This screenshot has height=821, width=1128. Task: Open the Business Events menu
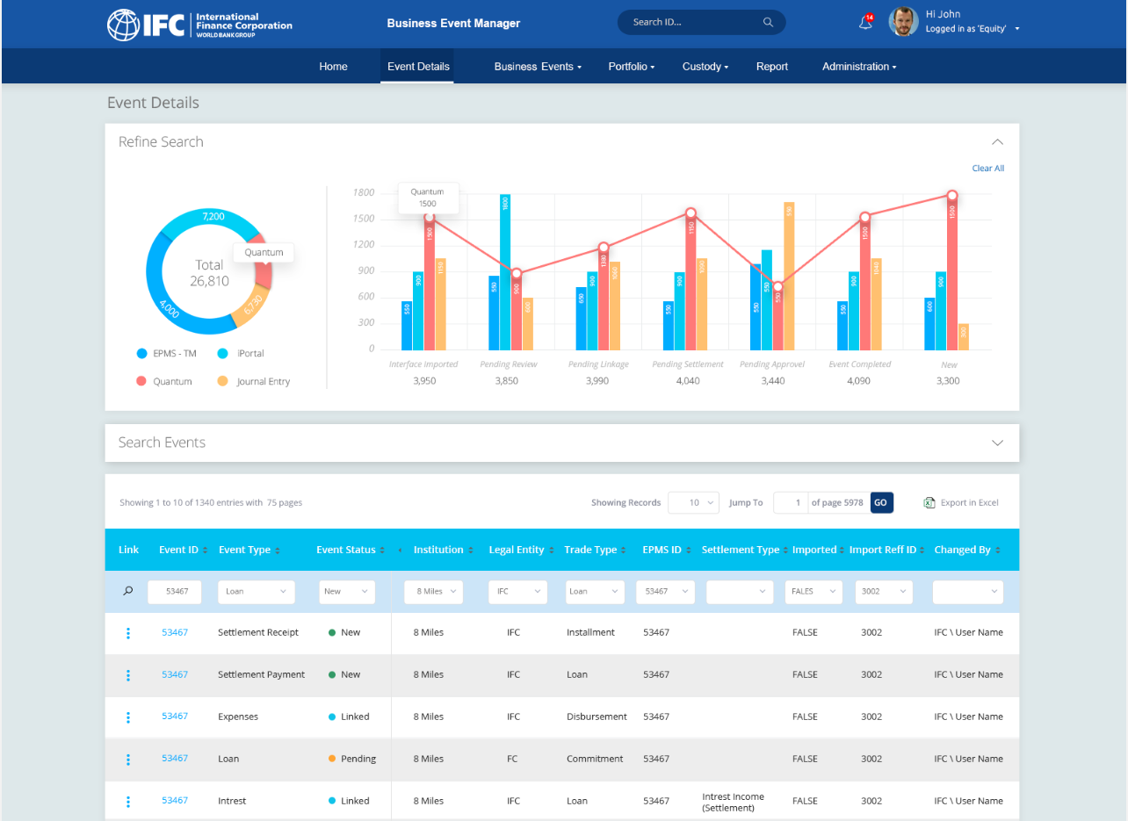pos(538,67)
